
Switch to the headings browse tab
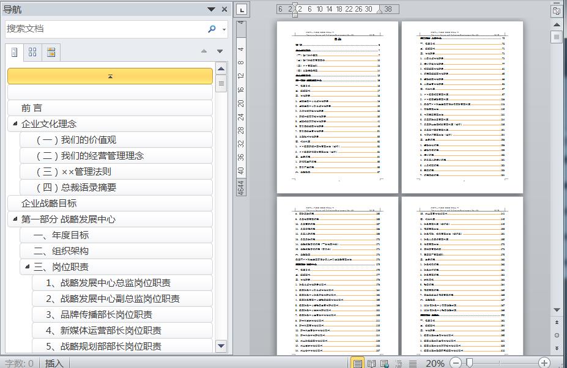[x=15, y=53]
